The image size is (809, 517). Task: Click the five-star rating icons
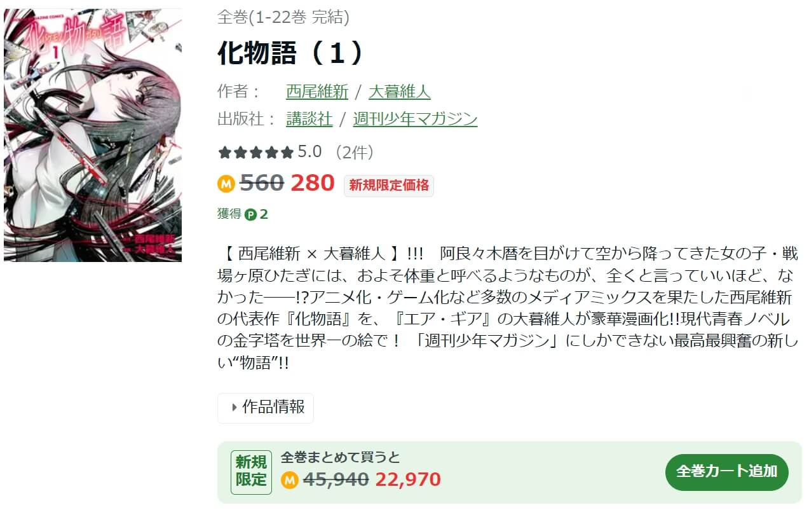(255, 153)
